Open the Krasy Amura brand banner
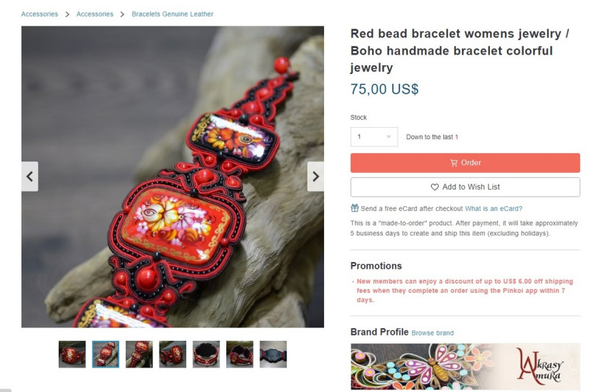Screen dimensions: 589x392 [x=465, y=366]
